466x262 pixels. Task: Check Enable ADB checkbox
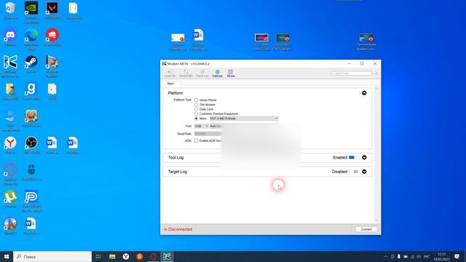pyautogui.click(x=196, y=140)
